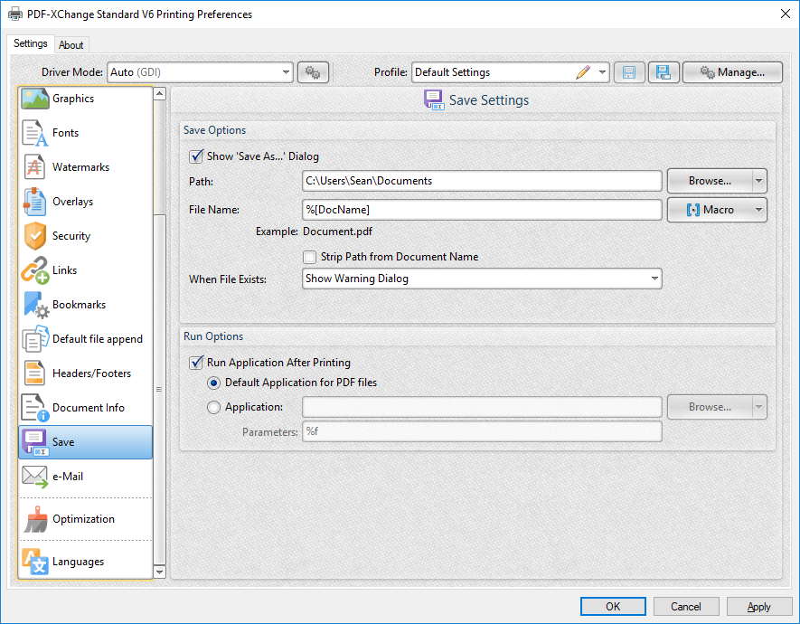This screenshot has width=800, height=624.
Task: Open the Fonts settings icon
Action: (34, 133)
